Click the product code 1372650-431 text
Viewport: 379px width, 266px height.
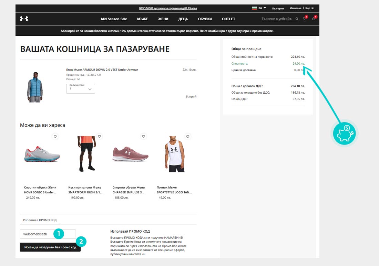pos(84,75)
